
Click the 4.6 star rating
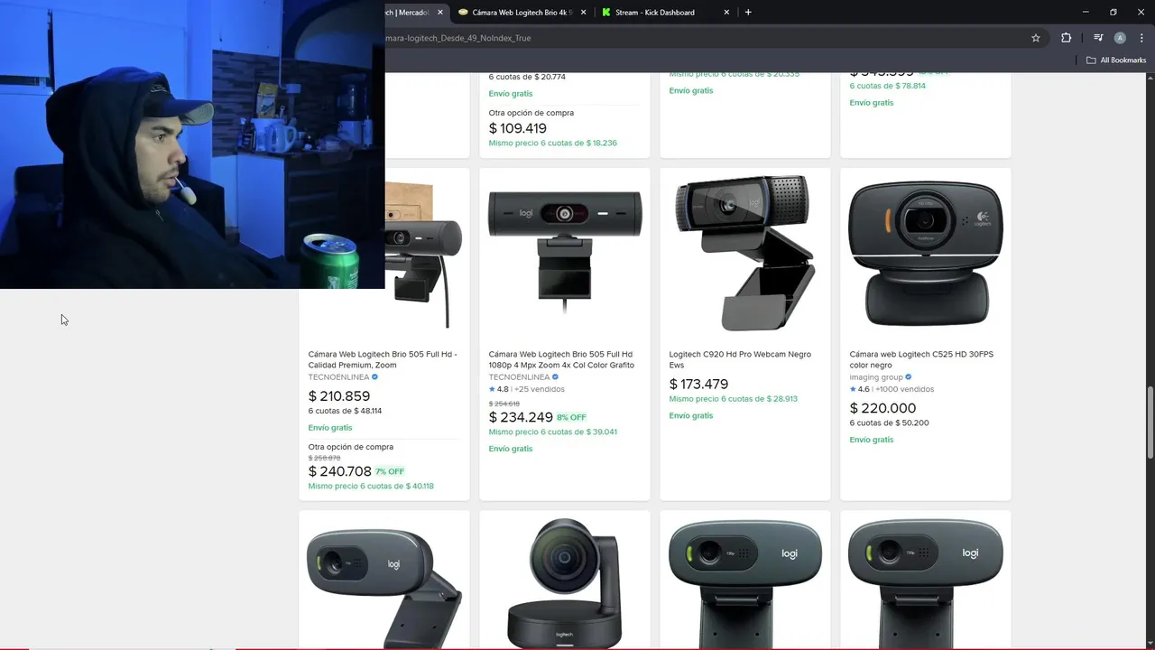click(x=859, y=389)
